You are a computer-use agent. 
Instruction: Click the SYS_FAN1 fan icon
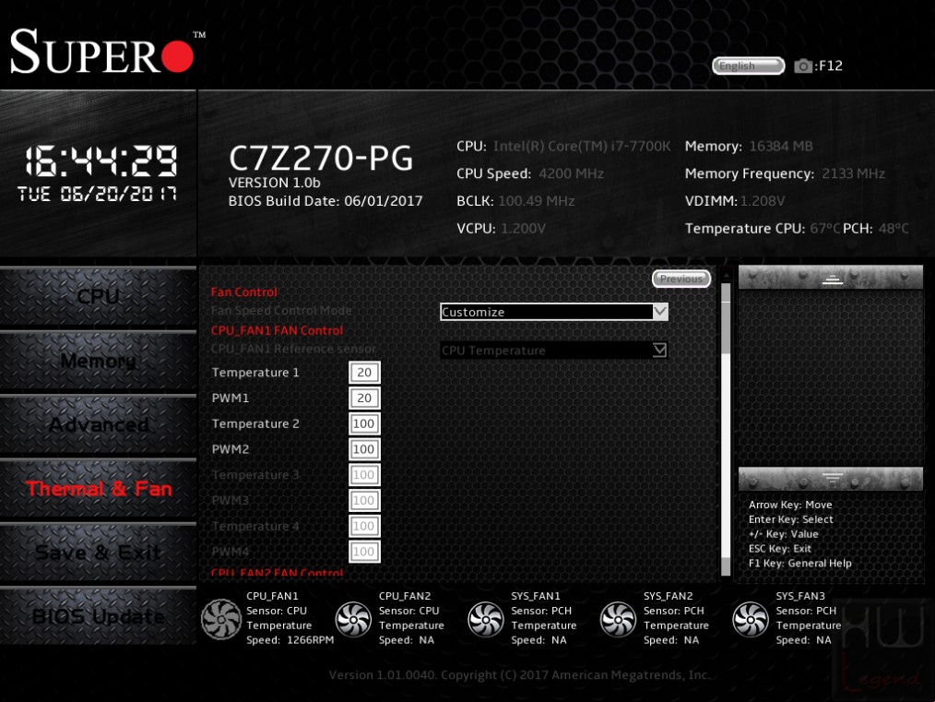pos(486,619)
